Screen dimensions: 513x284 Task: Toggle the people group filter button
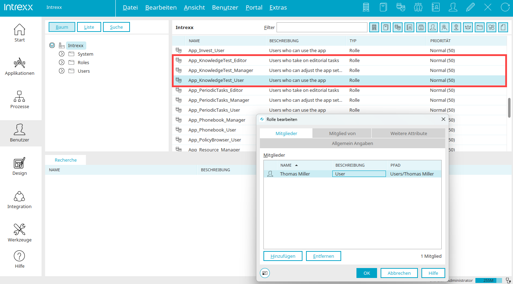point(421,27)
